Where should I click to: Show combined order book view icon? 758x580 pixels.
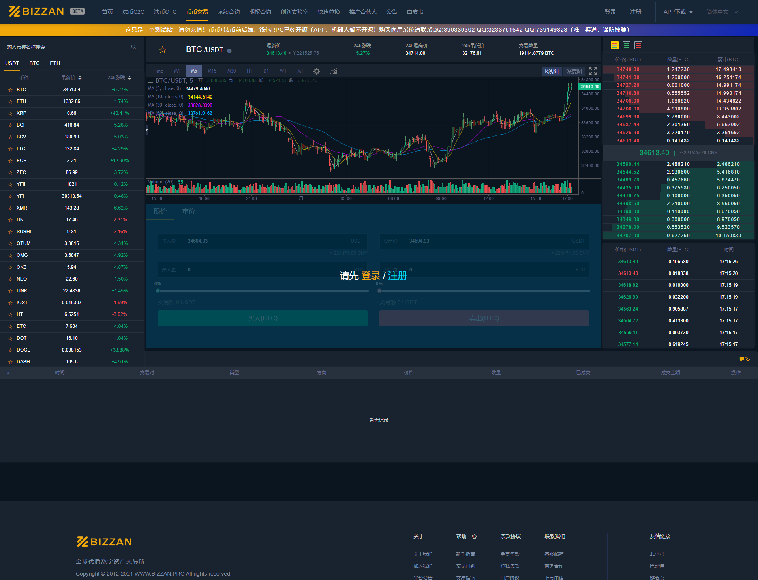tap(615, 45)
